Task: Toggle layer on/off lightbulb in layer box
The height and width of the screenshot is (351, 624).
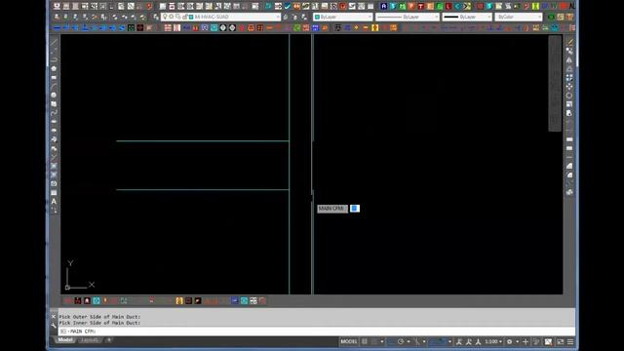Action: [165, 17]
